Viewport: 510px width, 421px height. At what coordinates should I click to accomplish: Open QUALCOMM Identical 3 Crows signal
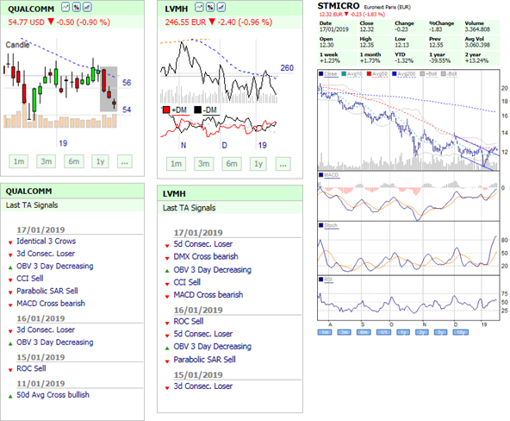[47, 241]
